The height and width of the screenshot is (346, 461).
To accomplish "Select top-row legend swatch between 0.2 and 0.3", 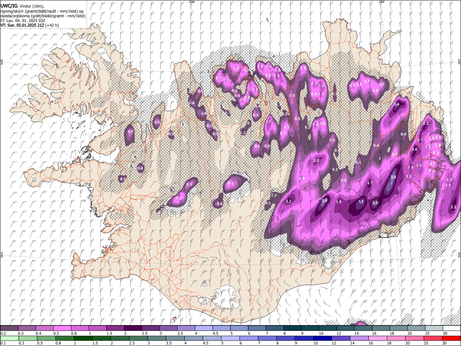I will tap(9, 328).
